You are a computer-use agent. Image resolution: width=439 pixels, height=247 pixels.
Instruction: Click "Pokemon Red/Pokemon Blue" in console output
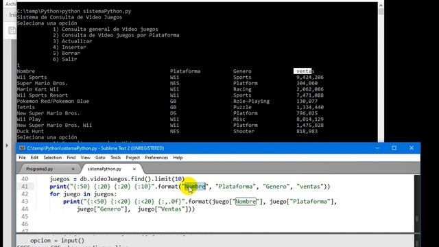[x=53, y=101]
